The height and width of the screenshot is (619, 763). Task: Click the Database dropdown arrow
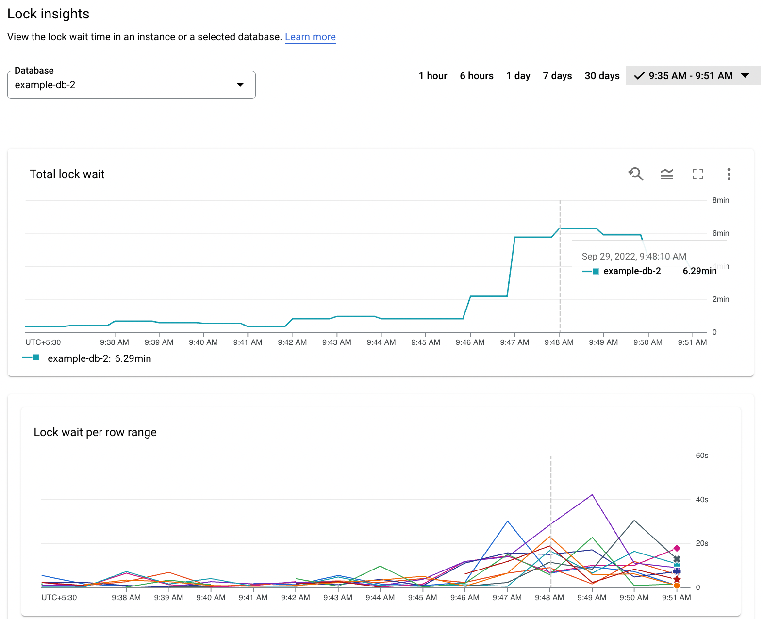pos(240,85)
